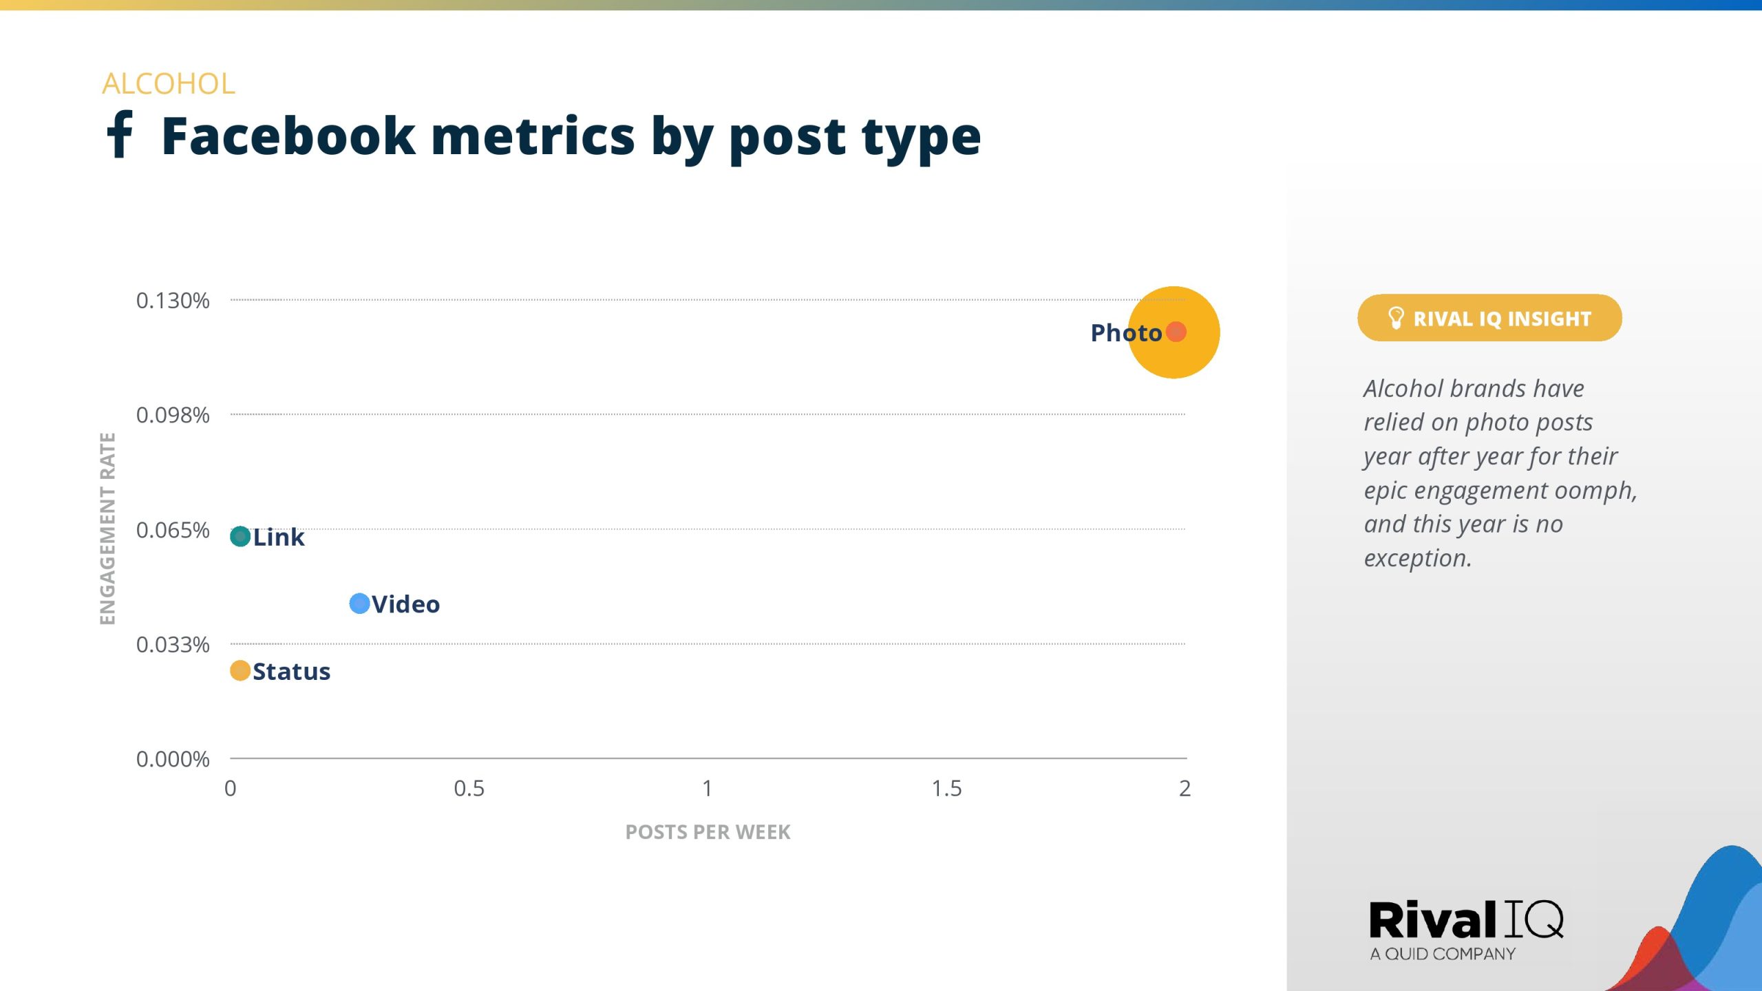
Task: Click the "Facebook metrics by post type" title
Action: (x=571, y=136)
